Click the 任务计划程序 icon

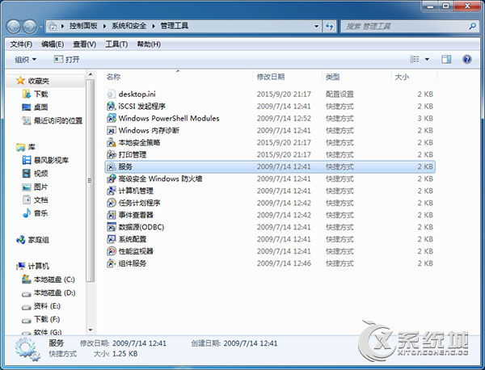click(x=111, y=203)
